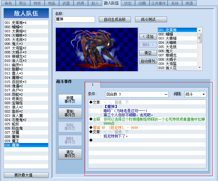This screenshot has width=218, height=181.
Task: Click 更改最大值 button
Action: click(x=26, y=175)
